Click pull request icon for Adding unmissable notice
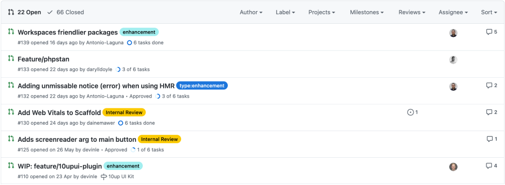Screen dimensions: 505x185 click(x=11, y=85)
